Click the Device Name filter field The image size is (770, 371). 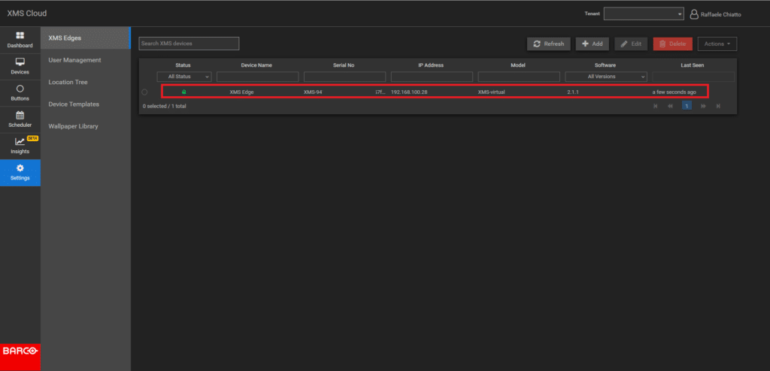(x=257, y=77)
